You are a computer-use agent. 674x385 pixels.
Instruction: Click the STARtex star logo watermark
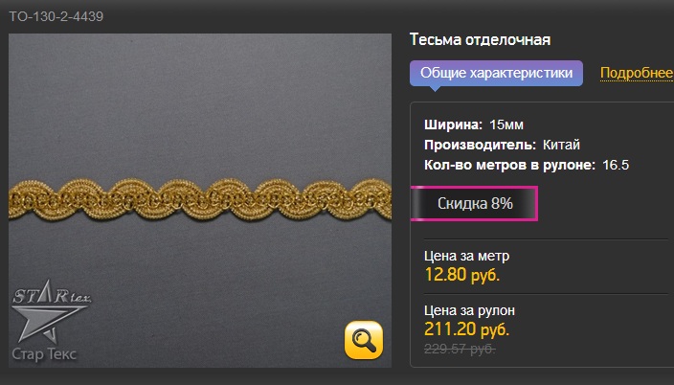(51, 310)
